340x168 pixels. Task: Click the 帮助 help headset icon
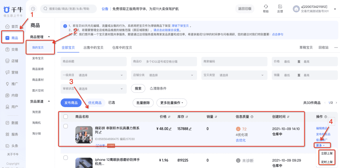pos(266,6)
